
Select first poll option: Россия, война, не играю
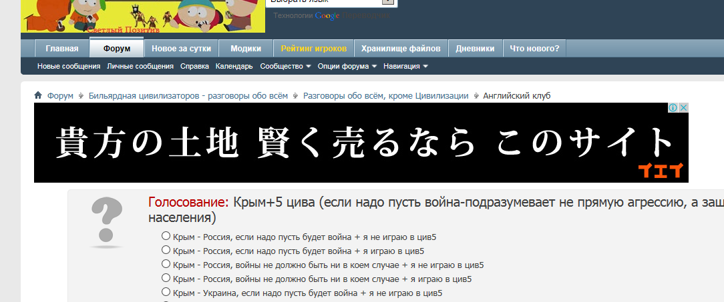166,236
